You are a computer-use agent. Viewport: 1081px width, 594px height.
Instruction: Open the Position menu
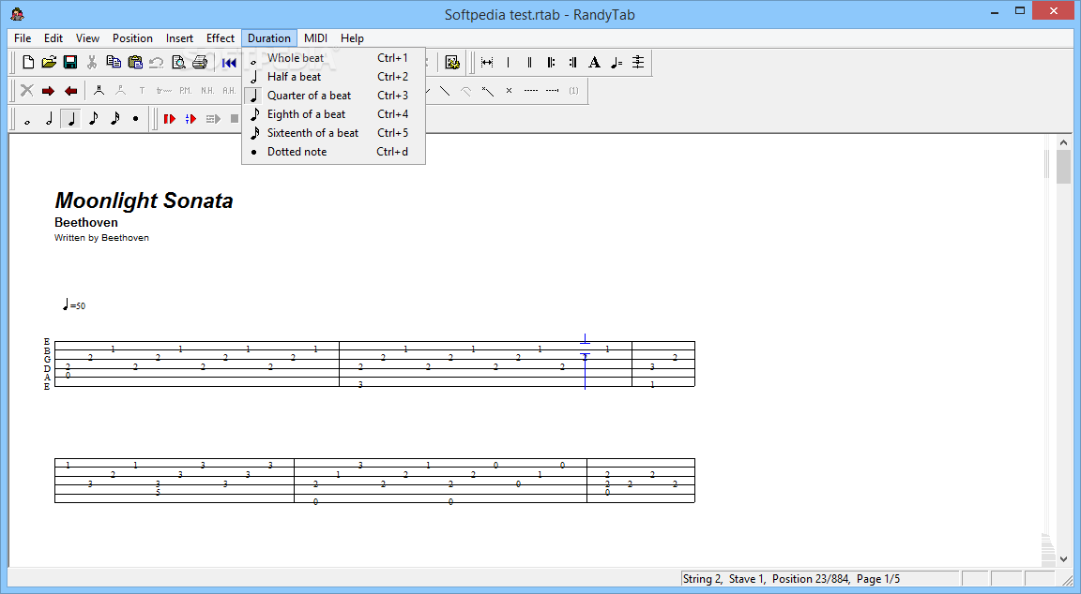coord(132,38)
